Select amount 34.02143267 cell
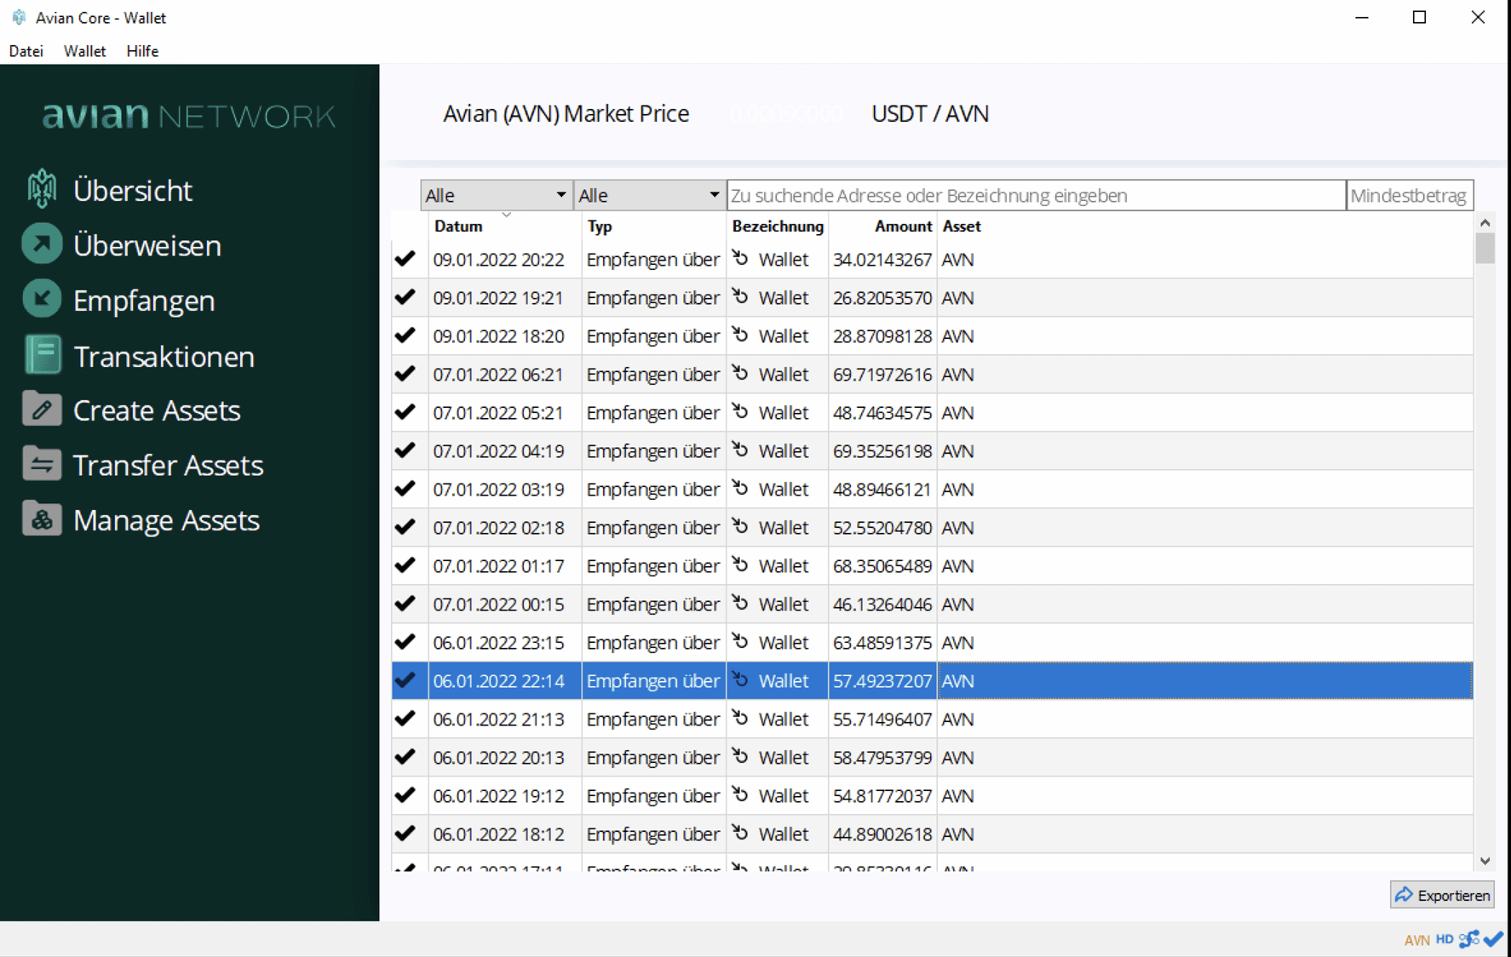 882,260
